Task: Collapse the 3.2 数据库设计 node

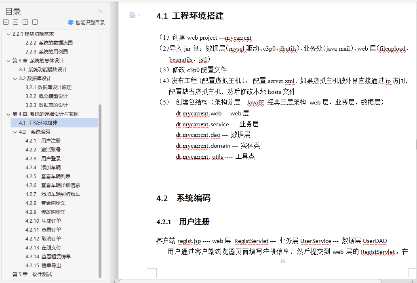Action: 15,79
